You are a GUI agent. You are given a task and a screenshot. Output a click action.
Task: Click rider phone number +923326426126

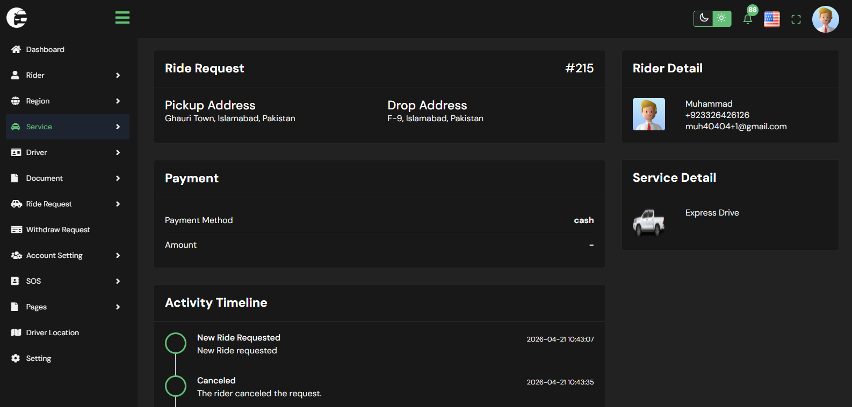coord(717,115)
